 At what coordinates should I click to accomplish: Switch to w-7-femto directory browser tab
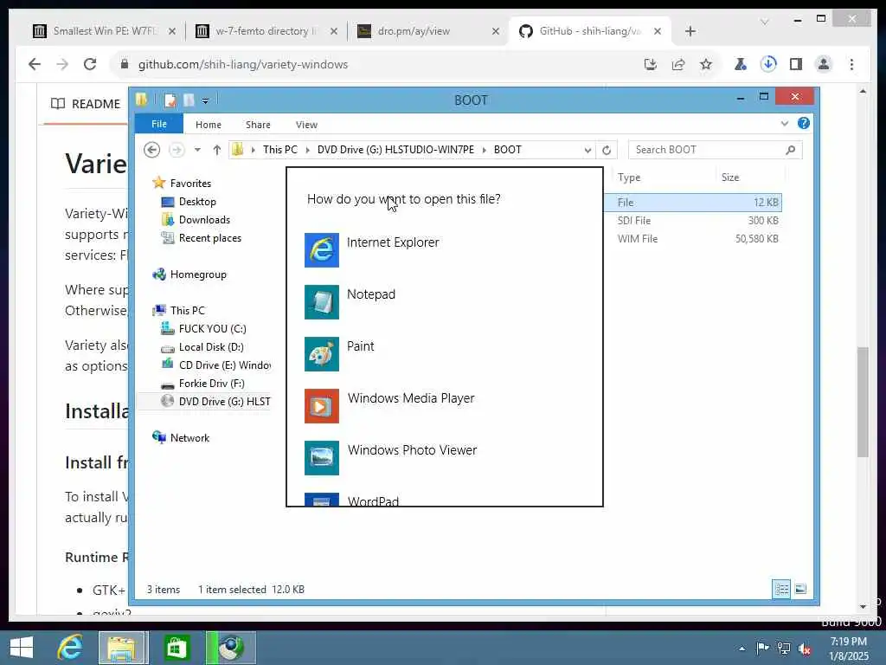coord(266,31)
